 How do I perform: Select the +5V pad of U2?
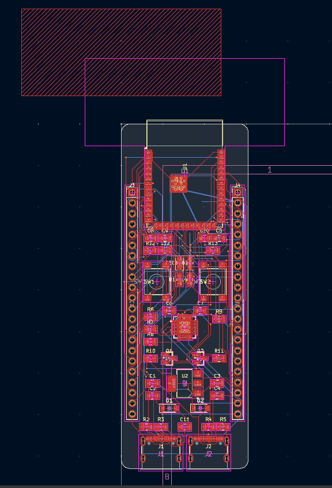[x=198, y=373]
